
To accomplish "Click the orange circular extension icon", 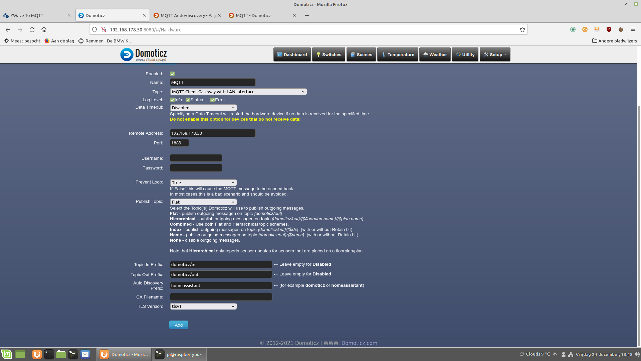I will [x=585, y=29].
